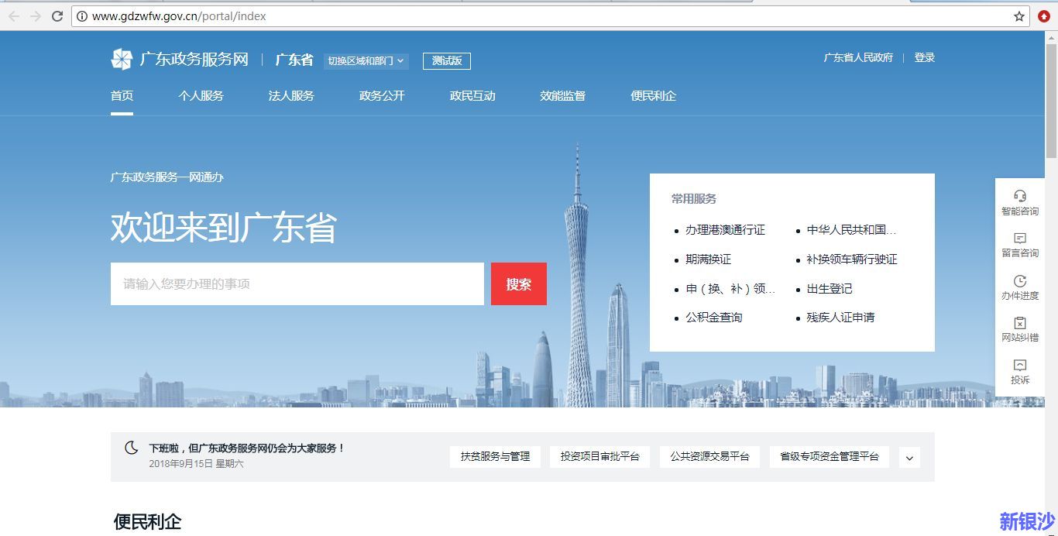1058x536 pixels.
Task: Open 办理港澳通行证 service link
Action: point(725,230)
